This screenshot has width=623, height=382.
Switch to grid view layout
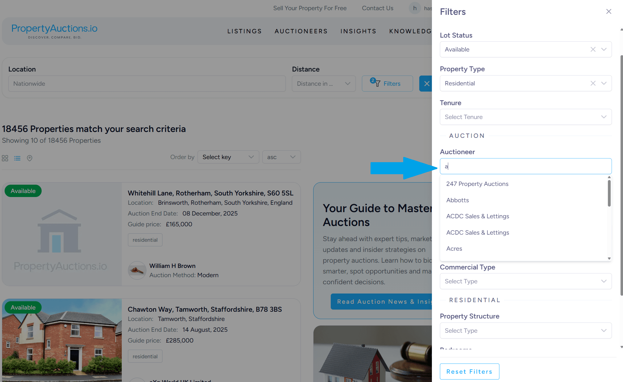tap(5, 158)
